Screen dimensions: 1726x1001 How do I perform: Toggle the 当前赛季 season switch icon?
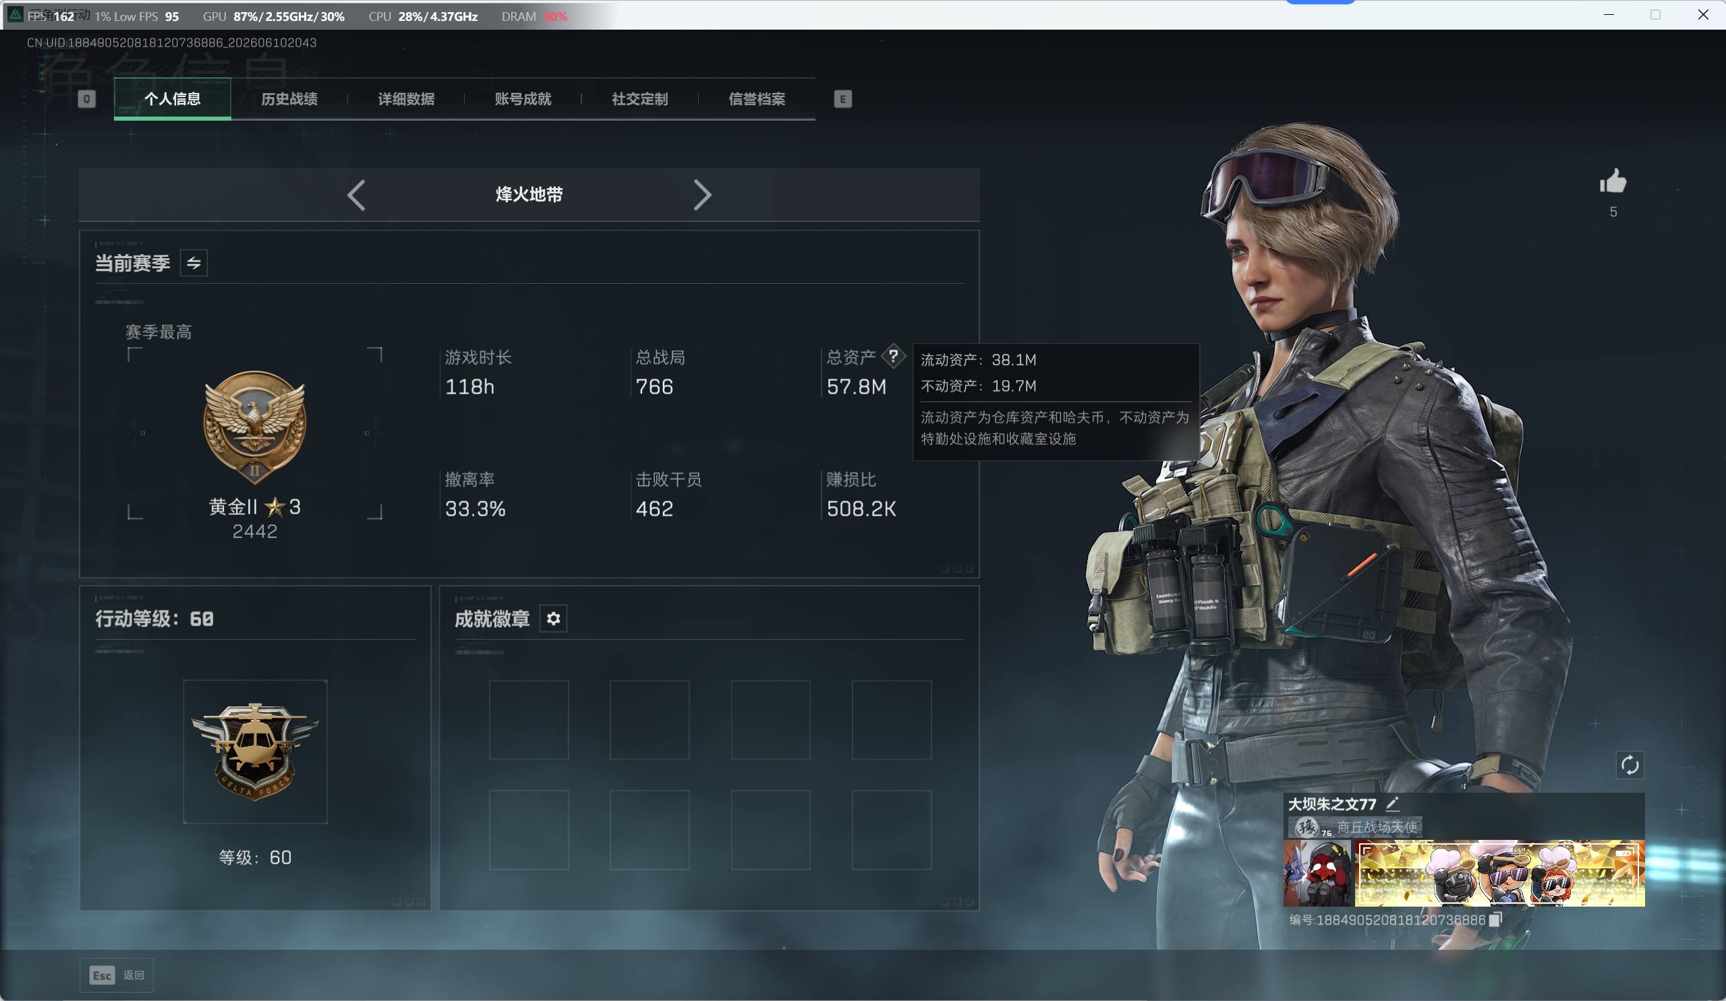tap(194, 263)
